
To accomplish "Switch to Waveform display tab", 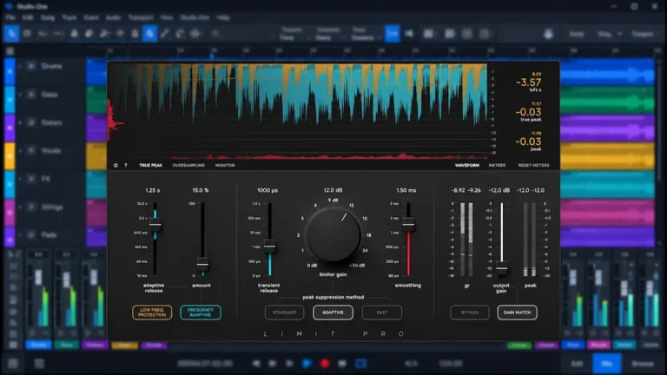I will (x=466, y=166).
